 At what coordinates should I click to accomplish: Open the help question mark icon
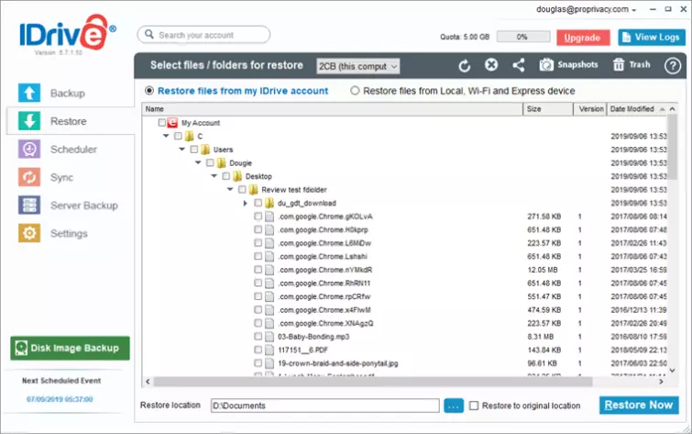point(672,66)
